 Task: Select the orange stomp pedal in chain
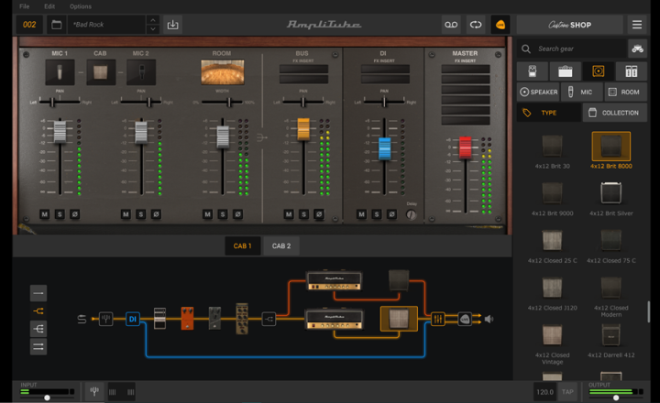(187, 319)
